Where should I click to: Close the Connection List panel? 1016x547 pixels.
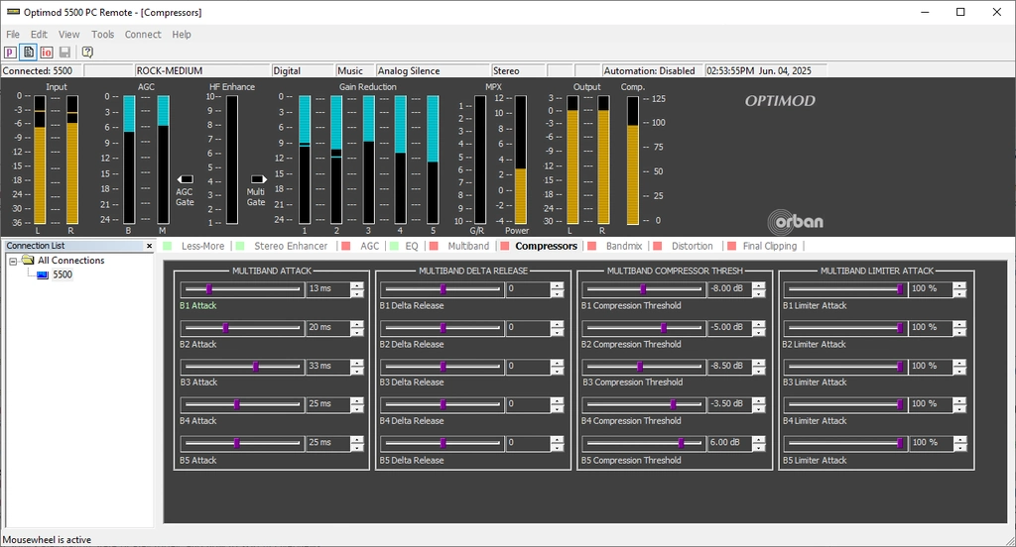(149, 246)
